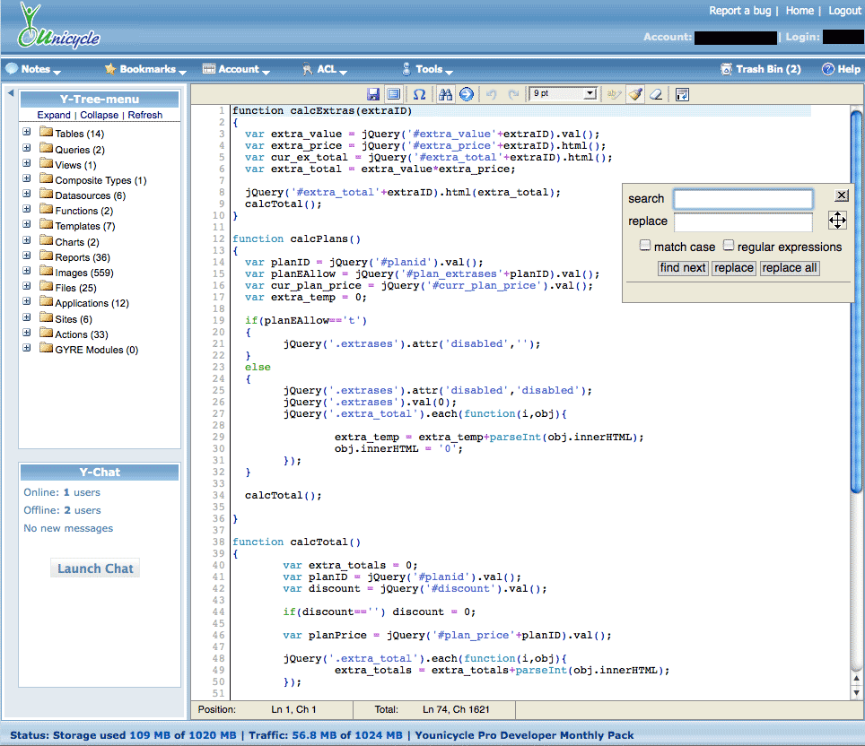Screen dimensions: 865x746
Task: Click the blue go-to-line arrow icon
Action: (x=467, y=94)
